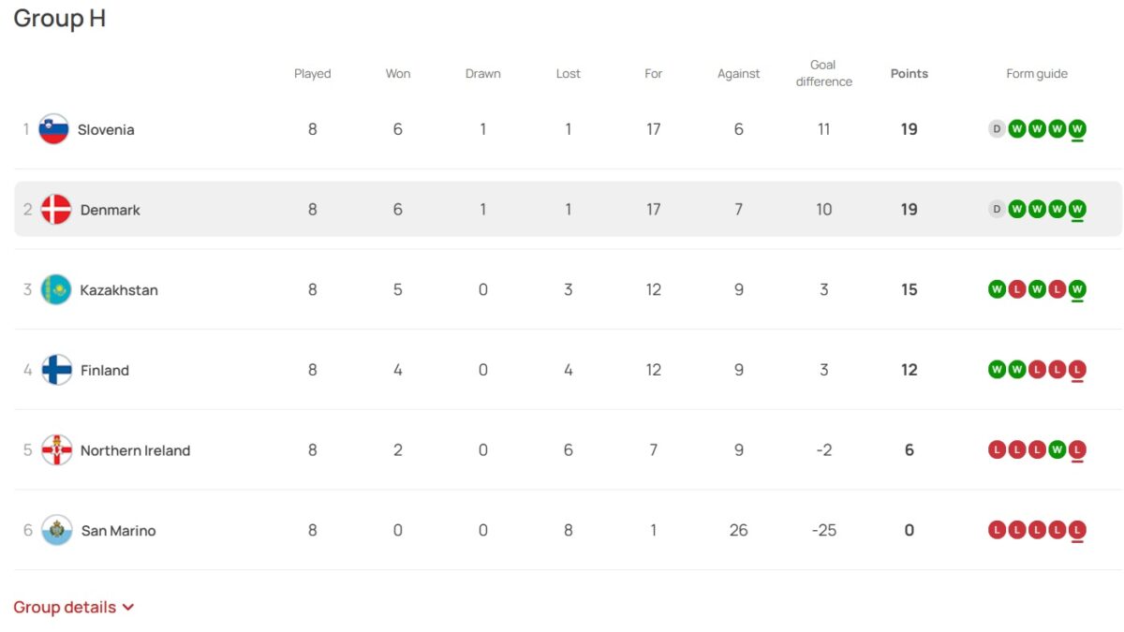The width and height of the screenshot is (1124, 632).
Task: Click Slovenia's grey draw form badge
Action: [997, 129]
